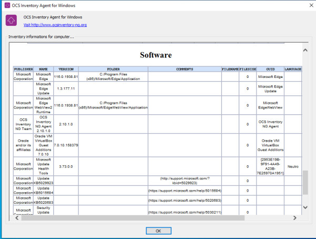Click the OK button
This screenshot has height=239, width=316.
pyautogui.click(x=159, y=231)
